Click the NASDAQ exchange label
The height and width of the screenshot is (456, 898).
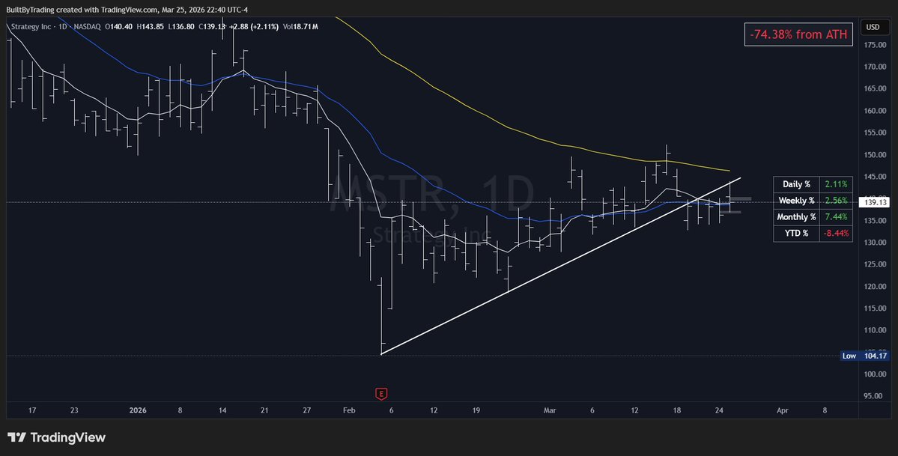coord(87,27)
